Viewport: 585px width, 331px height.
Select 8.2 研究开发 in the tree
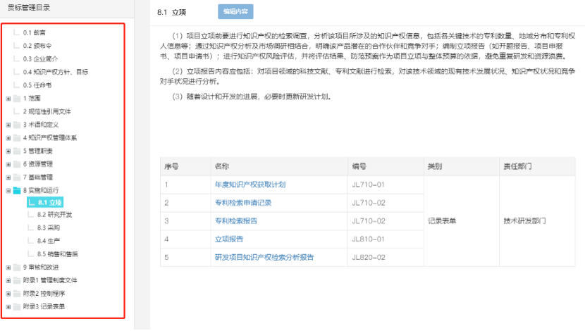pyautogui.click(x=54, y=215)
